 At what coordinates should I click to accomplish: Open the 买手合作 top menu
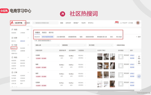68,23
